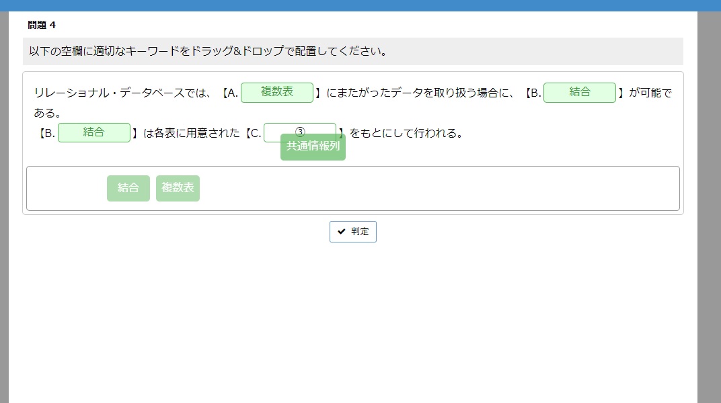Click the 問題 4 heading
This screenshot has width=721, height=403.
click(42, 26)
